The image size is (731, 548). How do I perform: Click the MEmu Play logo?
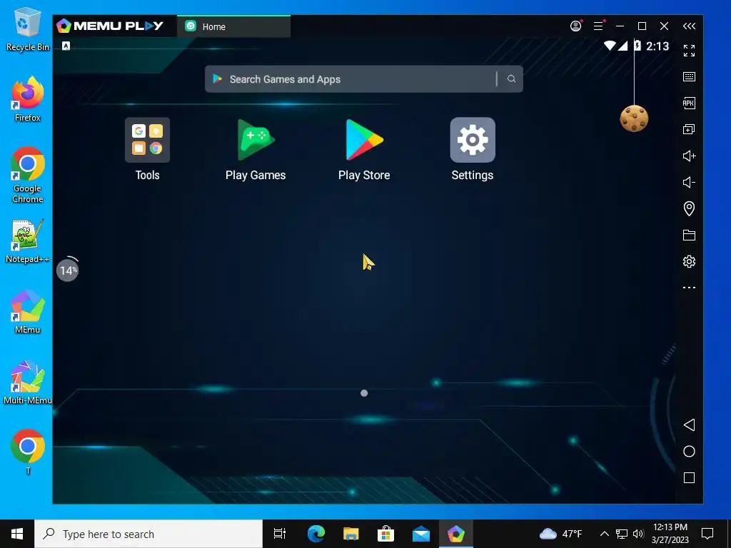[x=110, y=26]
